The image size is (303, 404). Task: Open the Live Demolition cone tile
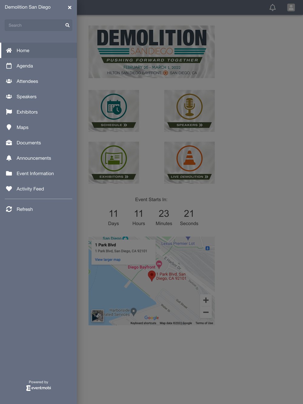tap(189, 163)
